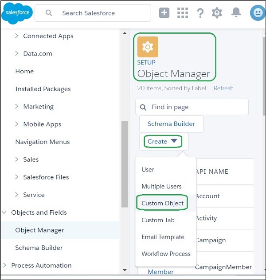
Task: Expand the Connected Apps tree node
Action: coord(17,36)
